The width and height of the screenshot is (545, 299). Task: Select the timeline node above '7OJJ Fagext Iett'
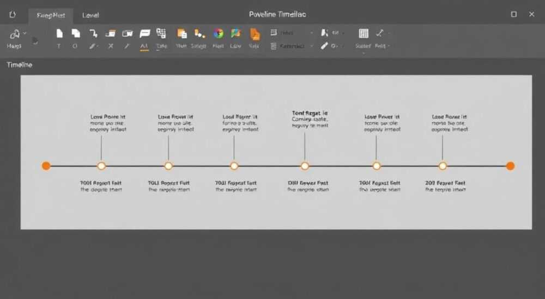coord(234,166)
